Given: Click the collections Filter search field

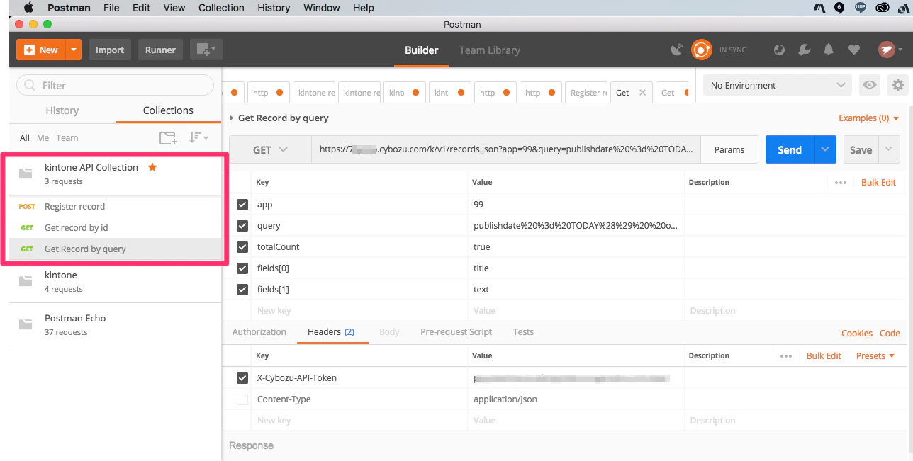Looking at the screenshot, I should tap(115, 85).
